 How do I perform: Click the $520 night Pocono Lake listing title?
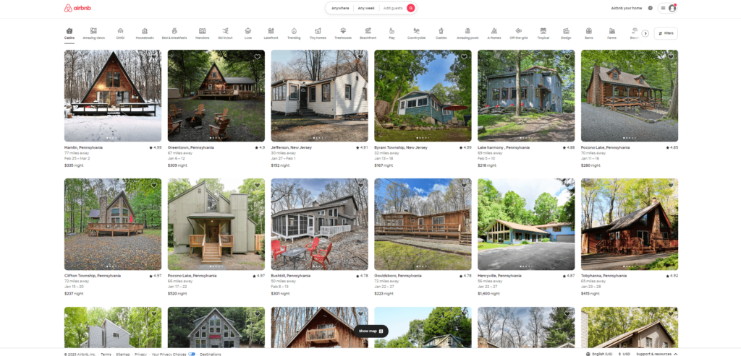(x=192, y=276)
